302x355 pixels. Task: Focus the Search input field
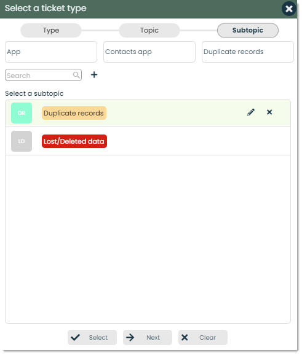pyautogui.click(x=43, y=75)
